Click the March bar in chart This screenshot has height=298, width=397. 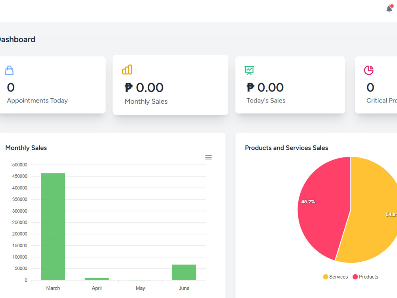point(53,226)
